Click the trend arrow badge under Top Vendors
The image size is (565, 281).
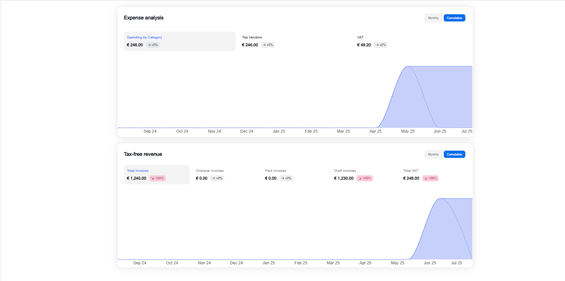tap(268, 45)
